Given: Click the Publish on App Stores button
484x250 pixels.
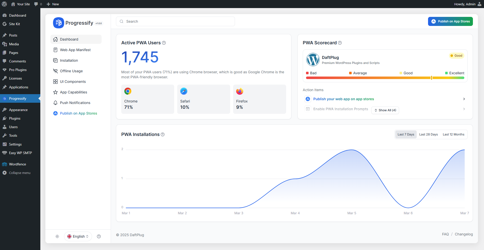Looking at the screenshot, I should coord(450,21).
